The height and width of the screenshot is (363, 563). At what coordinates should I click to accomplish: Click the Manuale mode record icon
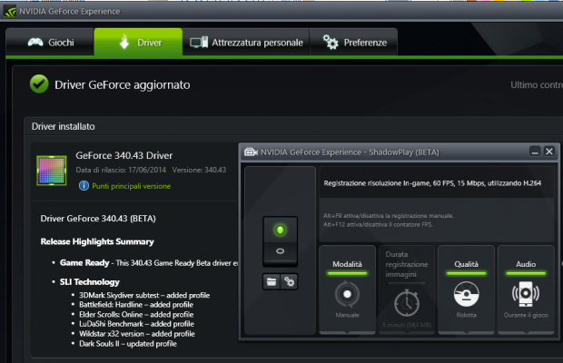(347, 295)
